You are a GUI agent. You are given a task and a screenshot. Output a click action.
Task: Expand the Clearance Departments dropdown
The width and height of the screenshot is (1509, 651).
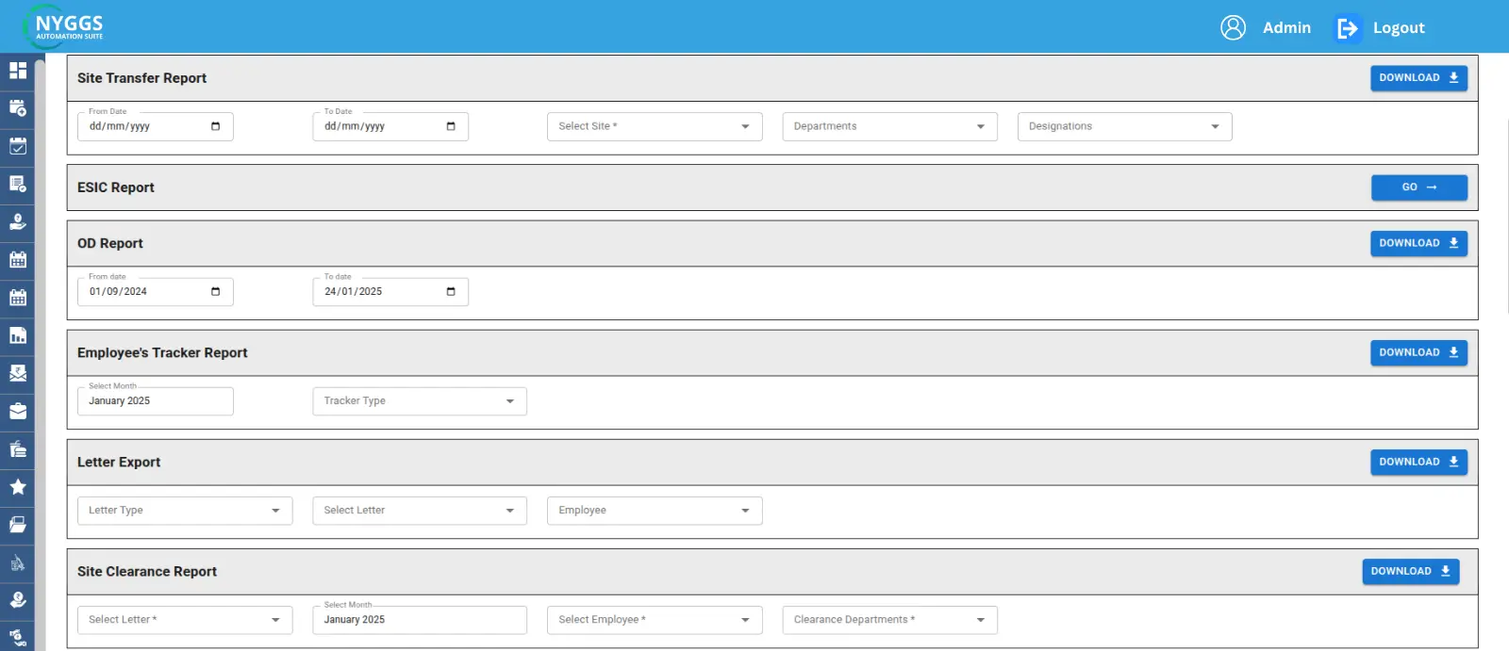(x=889, y=620)
